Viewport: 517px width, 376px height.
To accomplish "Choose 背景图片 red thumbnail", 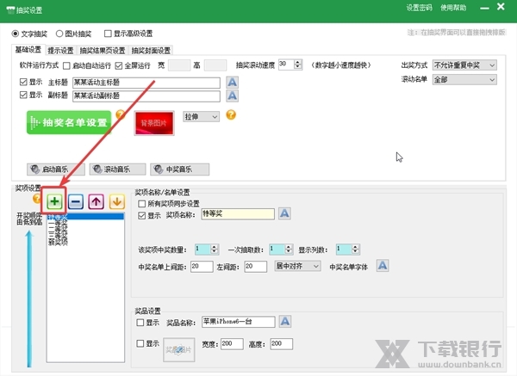I will point(154,123).
